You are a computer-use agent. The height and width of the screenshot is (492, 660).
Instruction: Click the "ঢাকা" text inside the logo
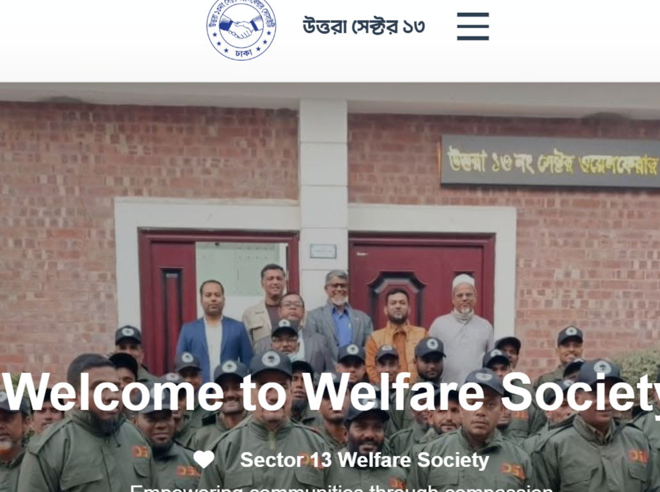pyautogui.click(x=243, y=54)
